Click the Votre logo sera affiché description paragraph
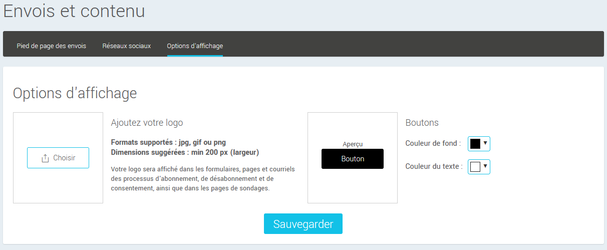The height and width of the screenshot is (250, 607). click(x=202, y=179)
